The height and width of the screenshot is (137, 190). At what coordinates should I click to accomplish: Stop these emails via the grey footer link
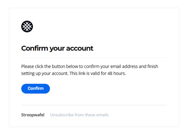click(79, 115)
